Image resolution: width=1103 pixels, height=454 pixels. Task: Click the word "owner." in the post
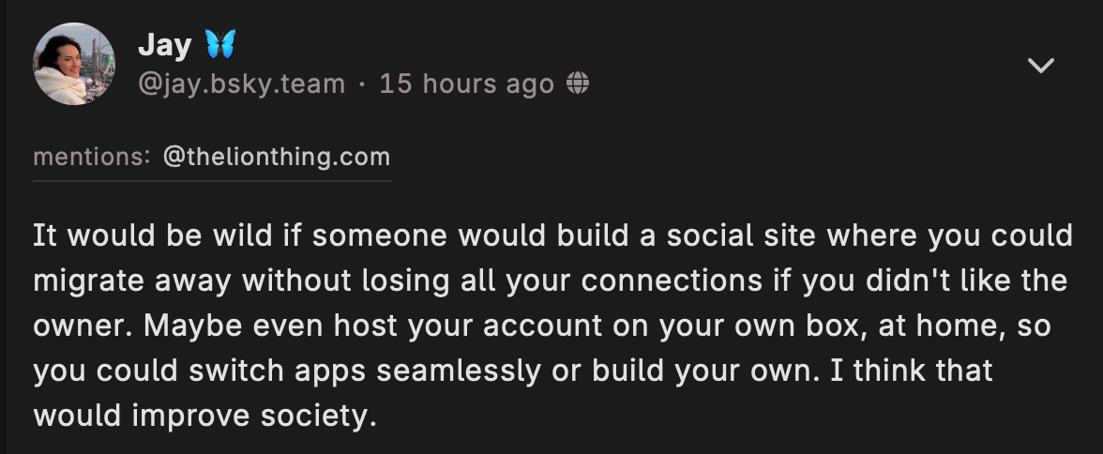(x=79, y=325)
